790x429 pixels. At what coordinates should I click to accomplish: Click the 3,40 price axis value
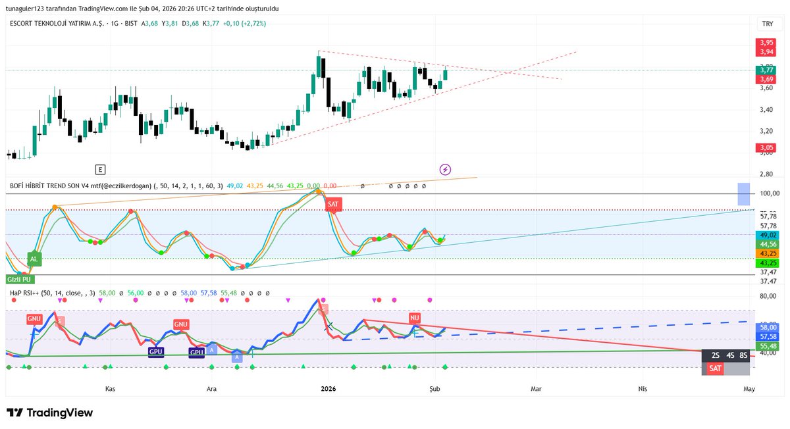pos(766,110)
